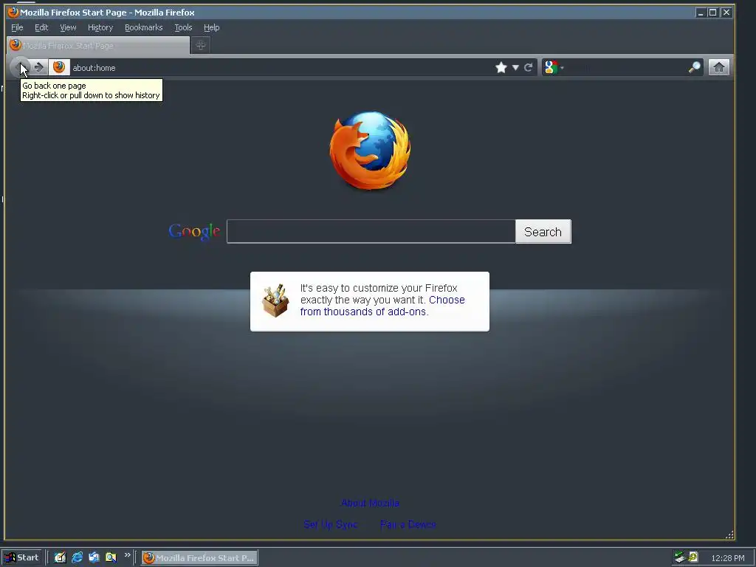Click Firefox taskbar button
This screenshot has height=567, width=756.
pyautogui.click(x=199, y=558)
